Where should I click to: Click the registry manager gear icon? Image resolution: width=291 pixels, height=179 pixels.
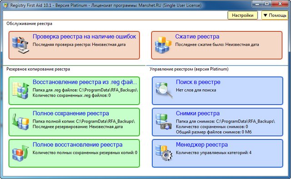point(164,153)
